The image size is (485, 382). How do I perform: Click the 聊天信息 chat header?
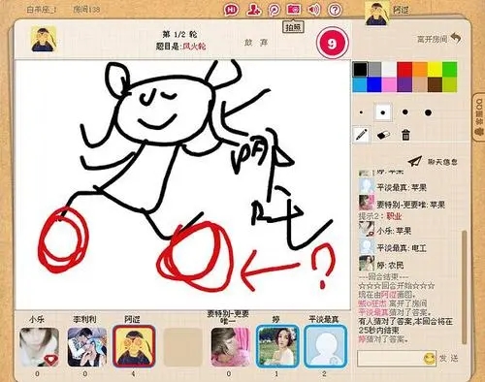click(x=442, y=162)
